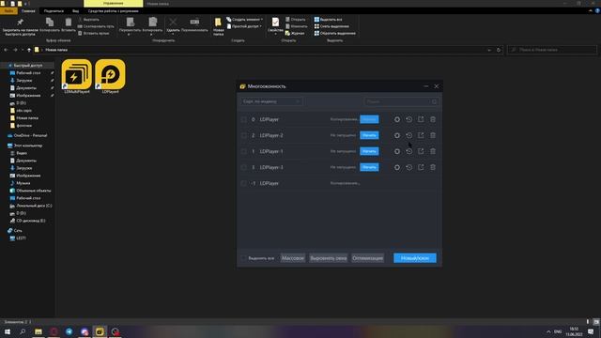Screen dimensions: 601x338
Task: Tick checkbox for LDPlayer-3 row
Action: (x=244, y=167)
